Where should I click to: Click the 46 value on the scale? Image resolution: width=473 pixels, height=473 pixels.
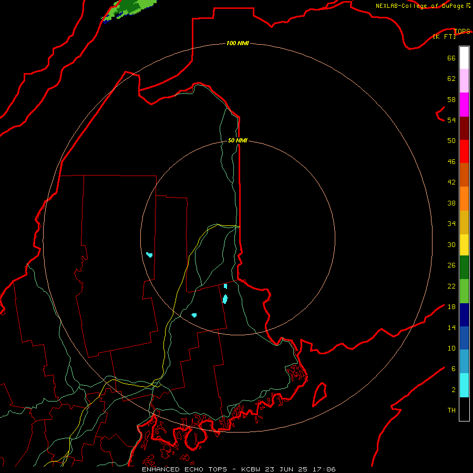coord(451,162)
